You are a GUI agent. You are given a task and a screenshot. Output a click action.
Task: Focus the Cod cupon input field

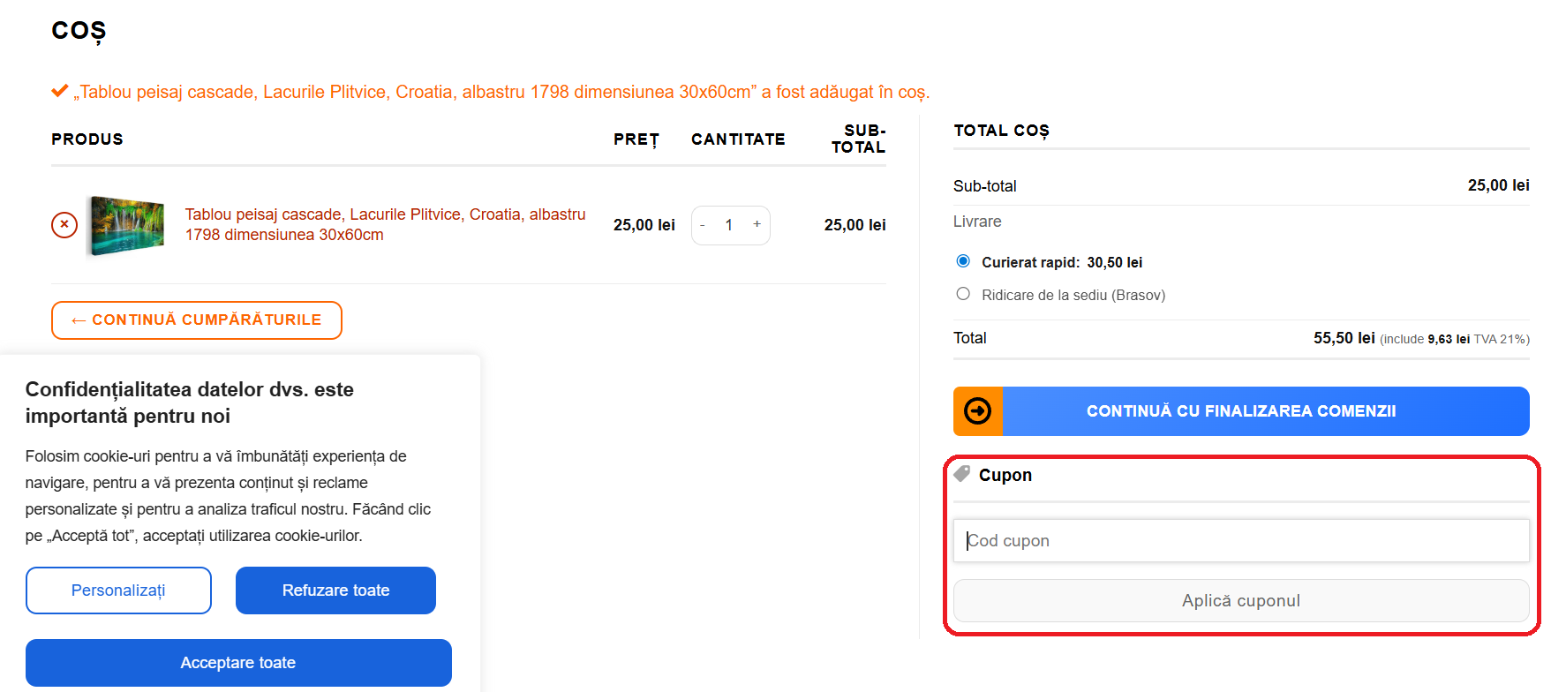point(1240,540)
